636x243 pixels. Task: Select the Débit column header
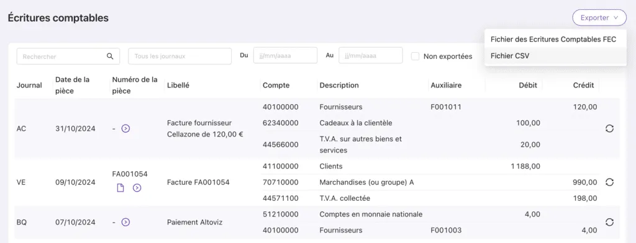528,86
